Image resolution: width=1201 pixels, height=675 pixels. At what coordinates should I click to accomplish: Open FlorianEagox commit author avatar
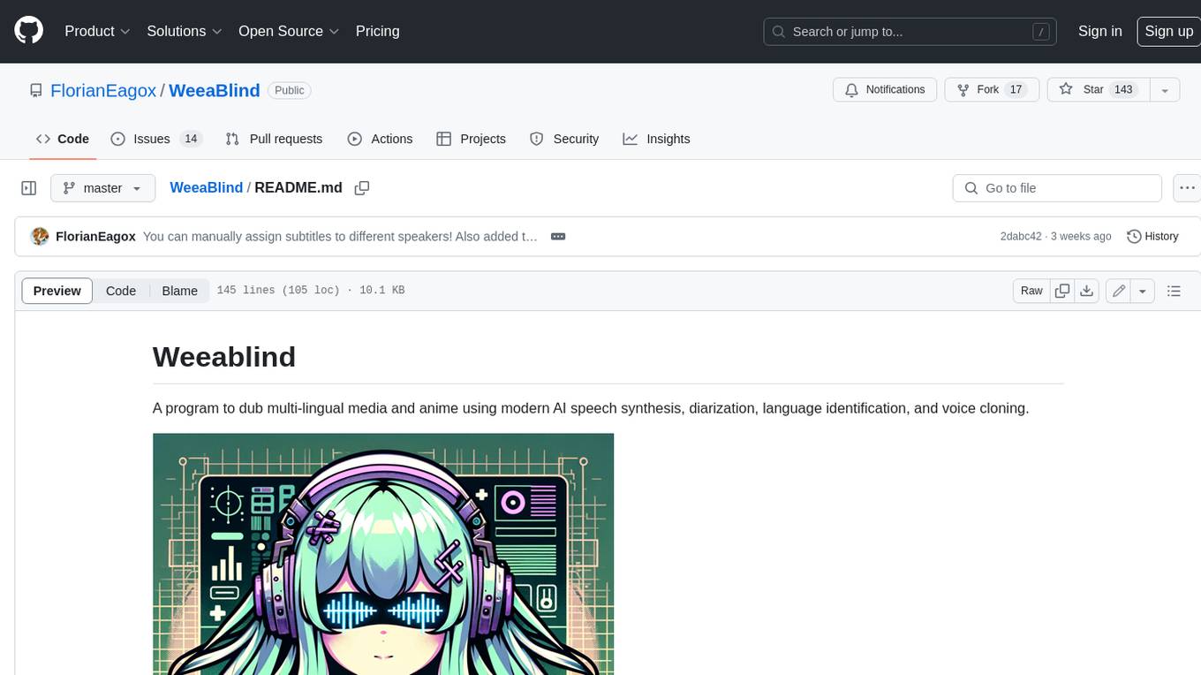[39, 237]
